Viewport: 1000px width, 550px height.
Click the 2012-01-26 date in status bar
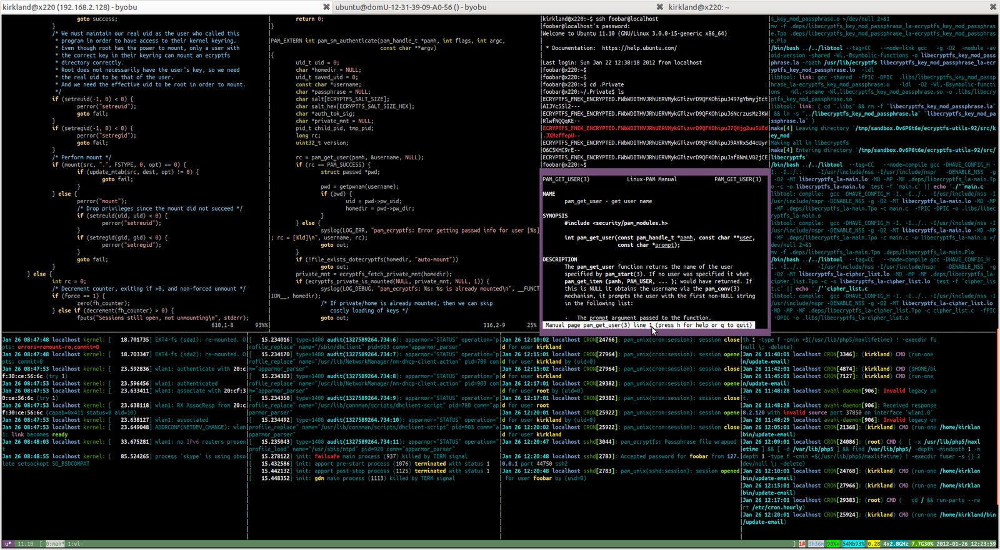pos(951,544)
